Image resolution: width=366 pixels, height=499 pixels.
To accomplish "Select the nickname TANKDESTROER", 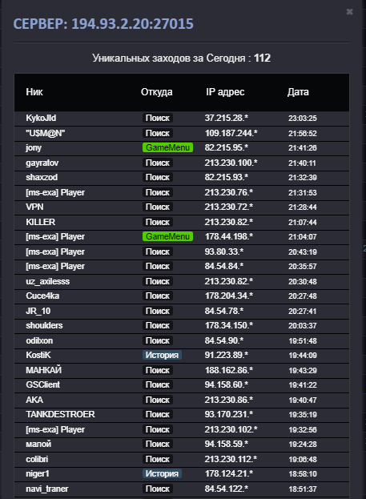I will tap(61, 414).
